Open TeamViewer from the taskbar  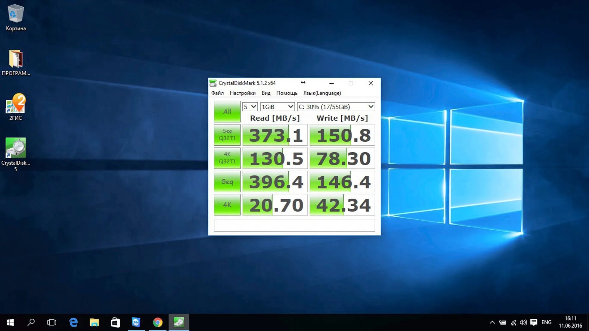point(136,322)
